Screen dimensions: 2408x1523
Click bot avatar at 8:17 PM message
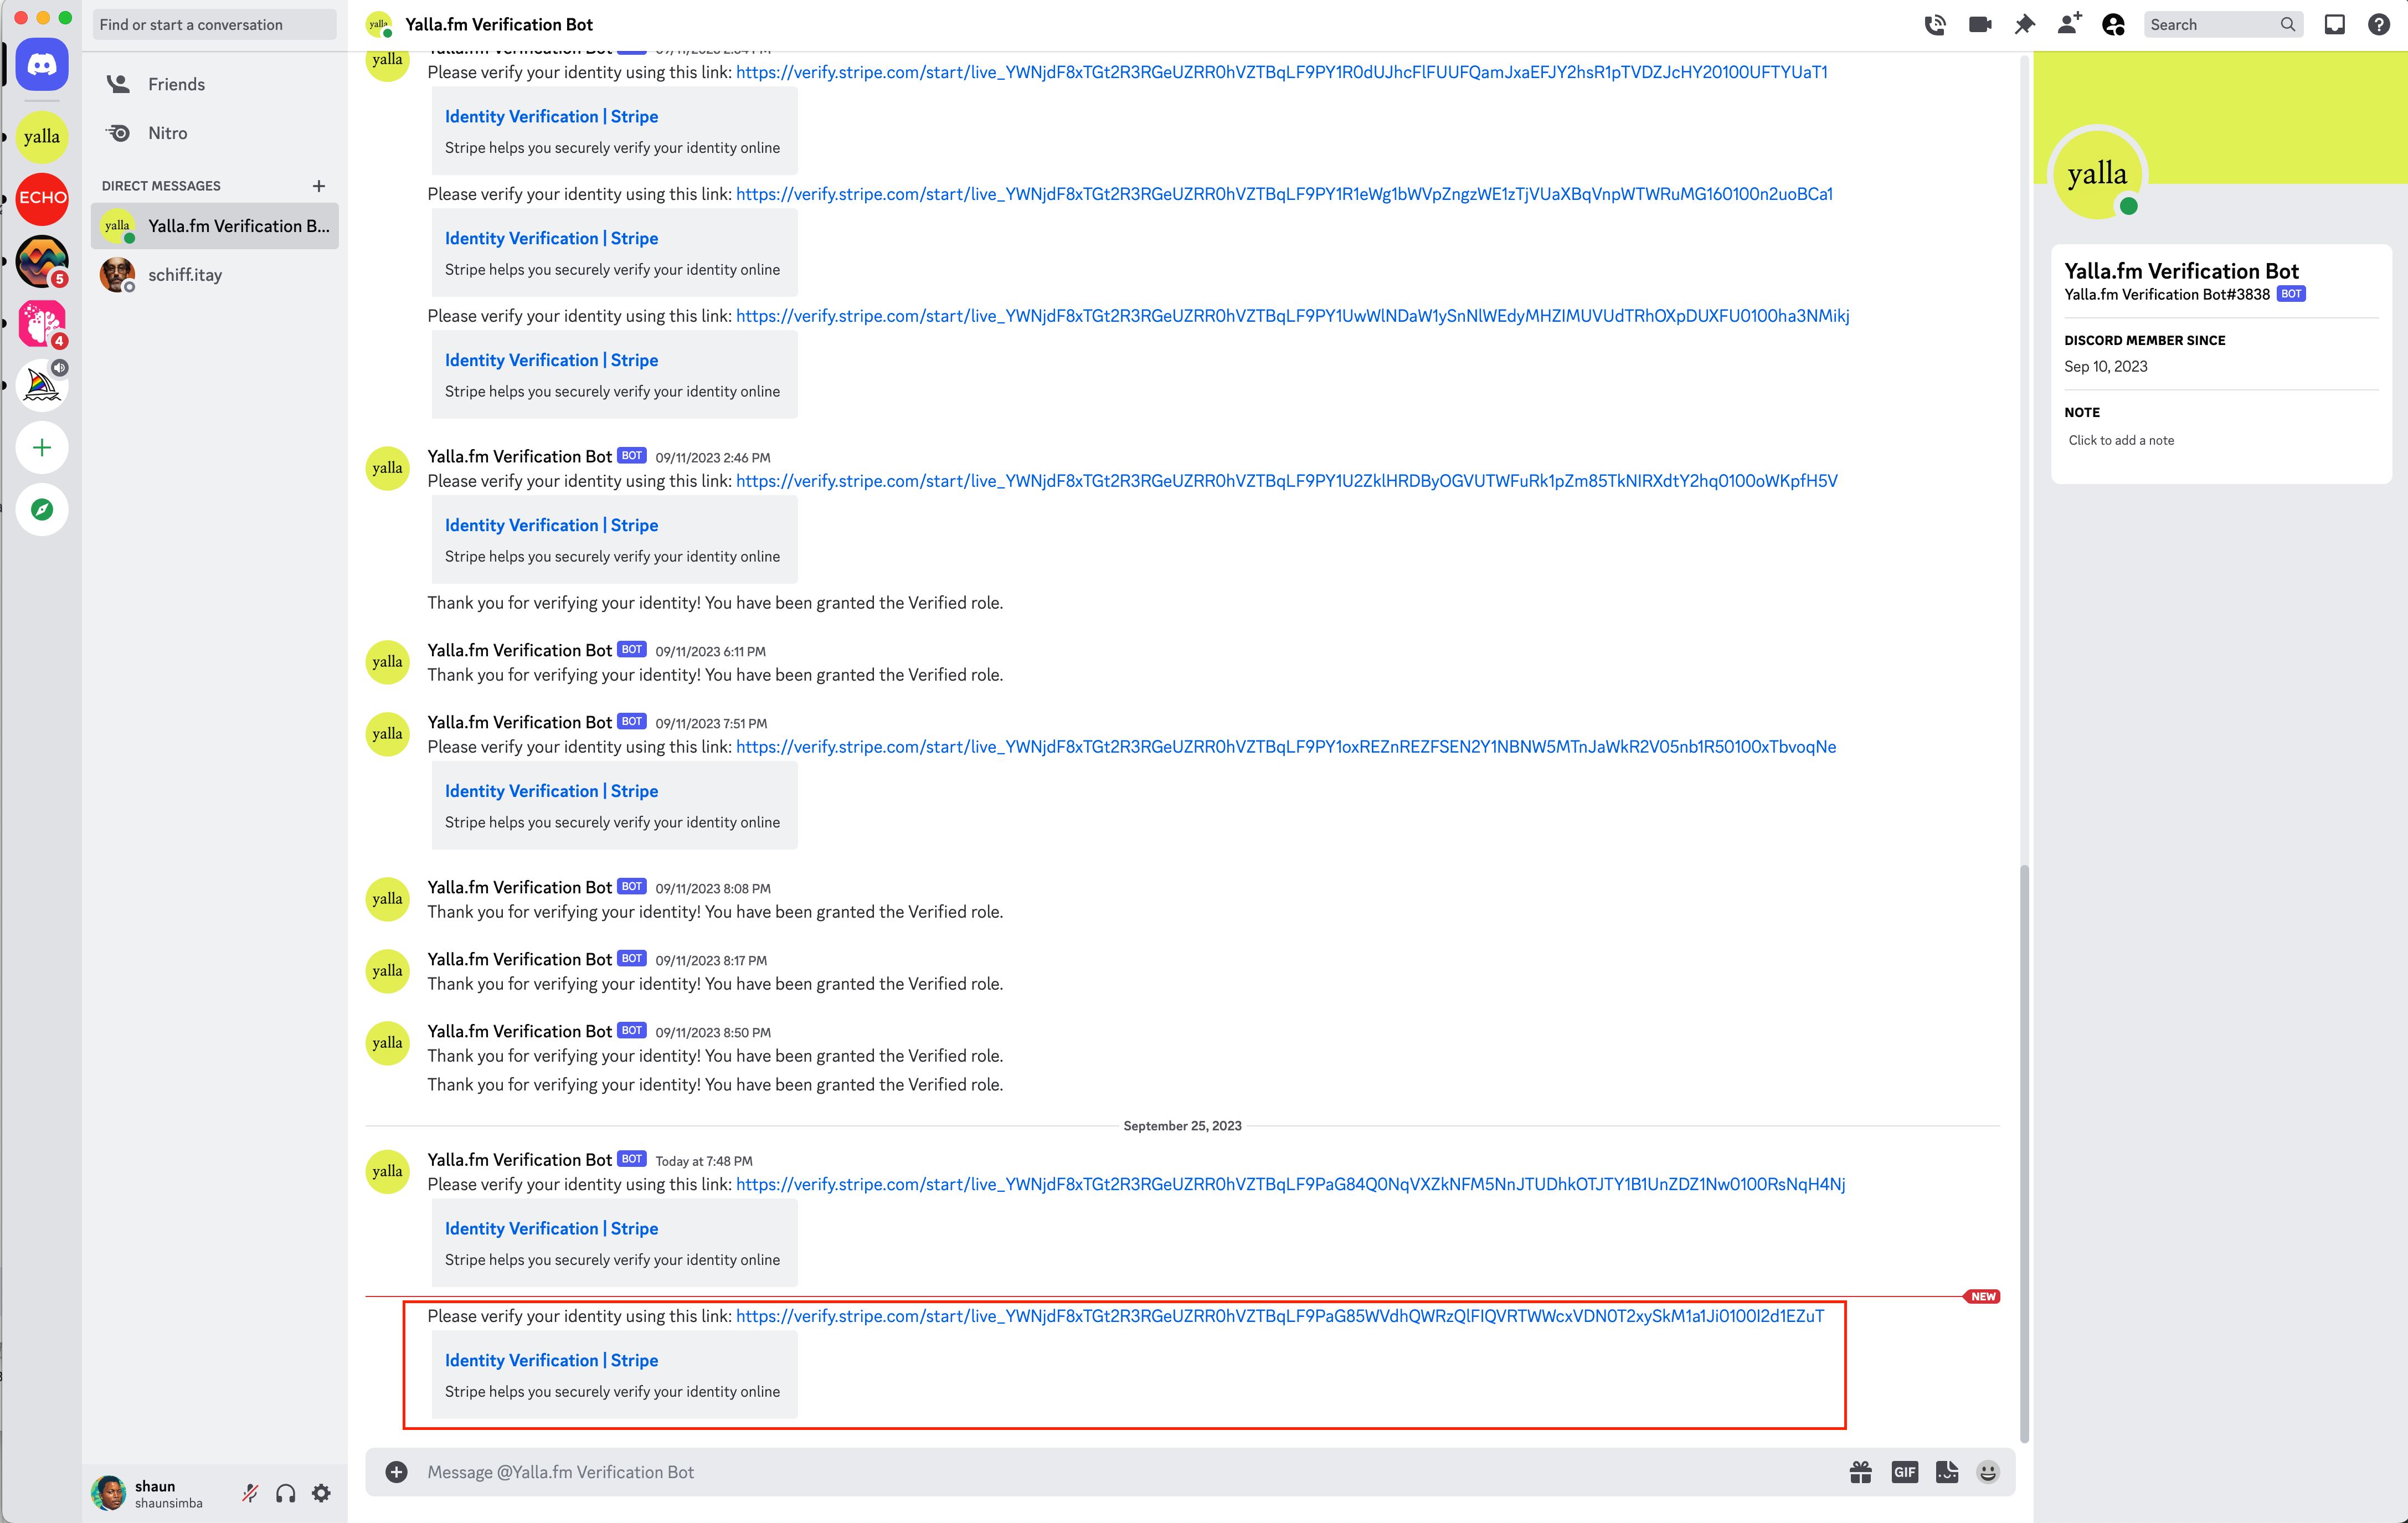tap(387, 971)
